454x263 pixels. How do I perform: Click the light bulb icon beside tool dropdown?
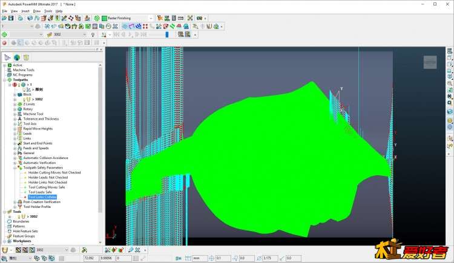pyautogui.click(x=93, y=34)
